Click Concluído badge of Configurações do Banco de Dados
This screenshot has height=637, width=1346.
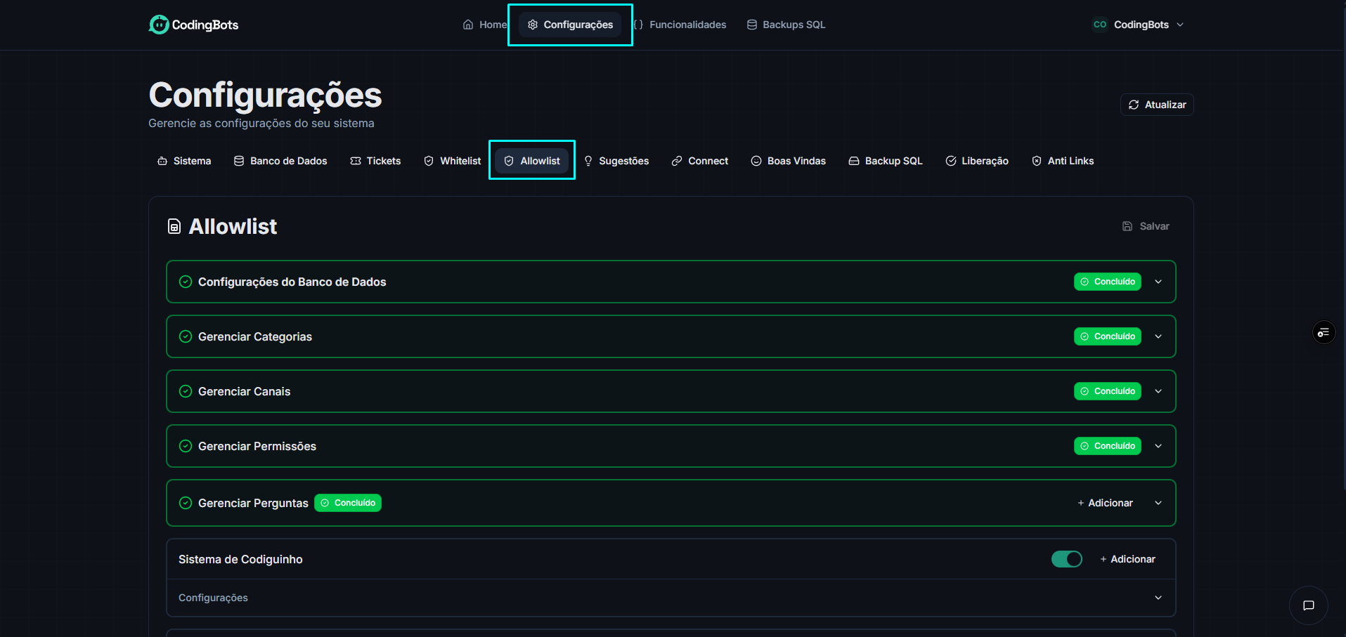(1108, 282)
